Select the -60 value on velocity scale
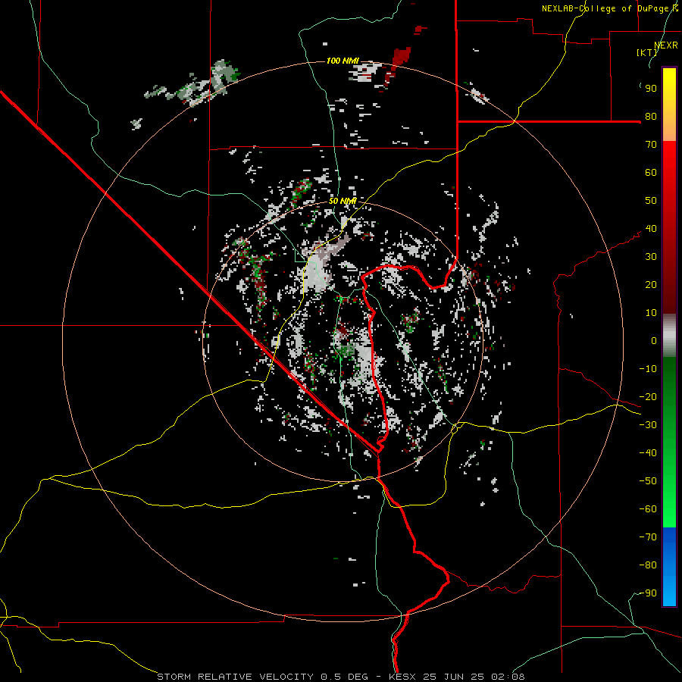The image size is (682, 682). click(648, 509)
